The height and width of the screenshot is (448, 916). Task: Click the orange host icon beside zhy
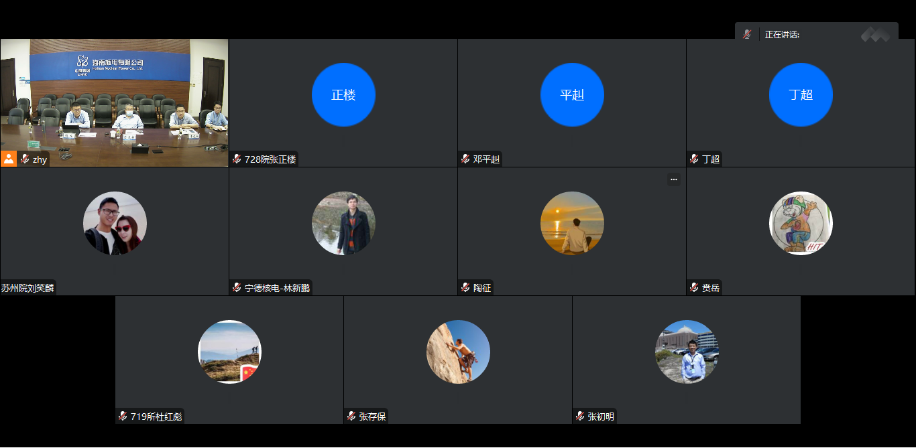(x=9, y=159)
